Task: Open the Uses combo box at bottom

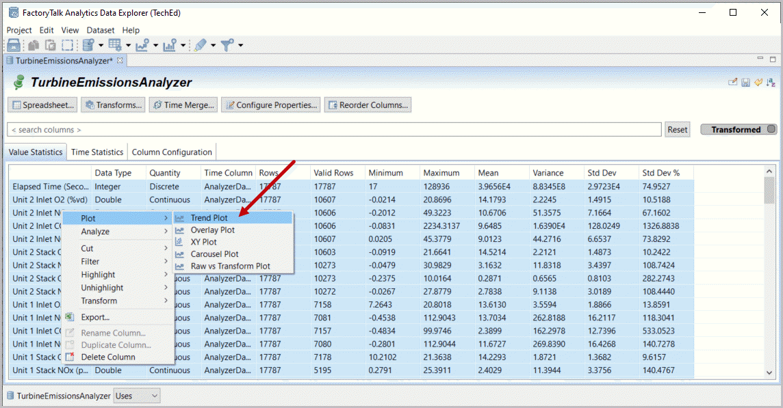Action: pyautogui.click(x=136, y=396)
